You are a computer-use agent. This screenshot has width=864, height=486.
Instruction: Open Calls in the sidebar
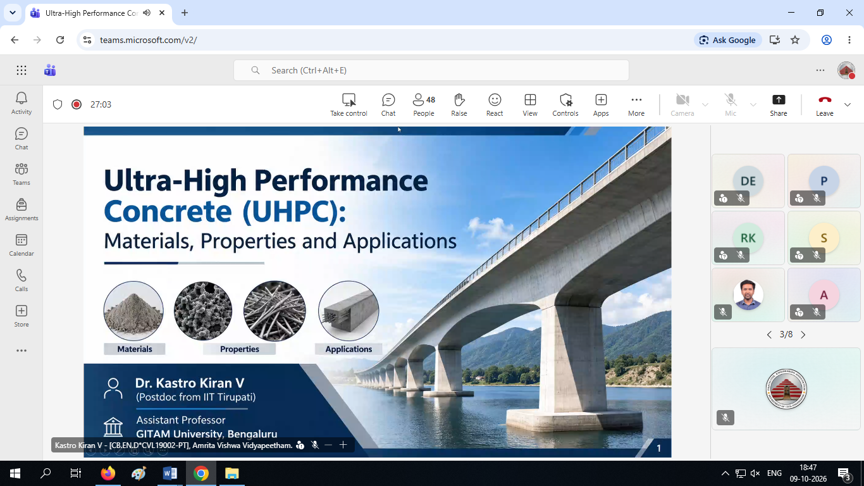[x=22, y=280]
